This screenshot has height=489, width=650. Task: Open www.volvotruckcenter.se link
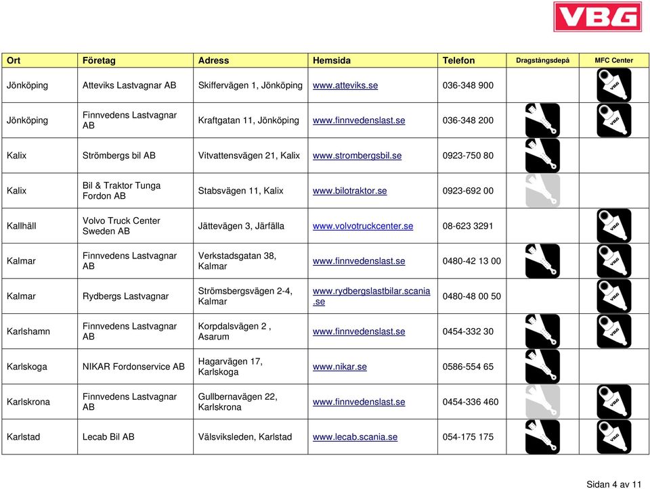[363, 226]
